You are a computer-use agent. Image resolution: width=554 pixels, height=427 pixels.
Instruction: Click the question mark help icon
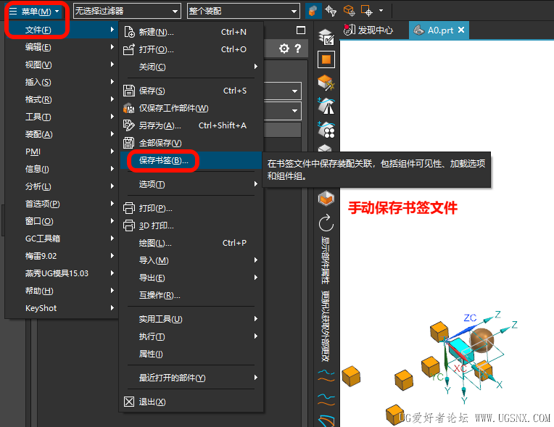298,49
